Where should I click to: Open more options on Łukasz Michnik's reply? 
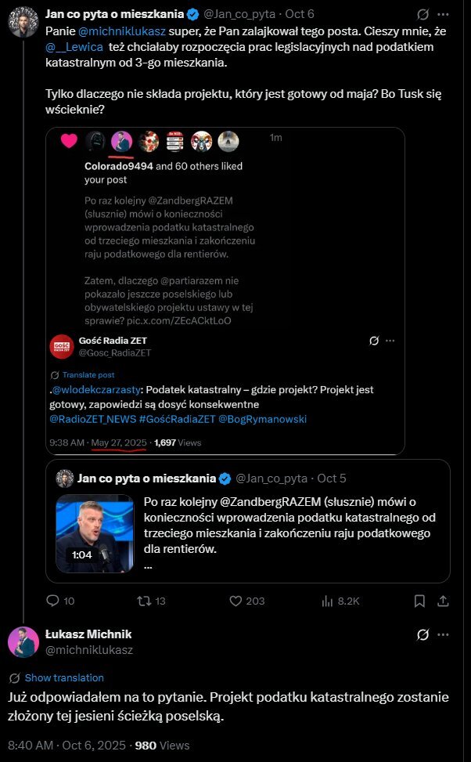(444, 634)
